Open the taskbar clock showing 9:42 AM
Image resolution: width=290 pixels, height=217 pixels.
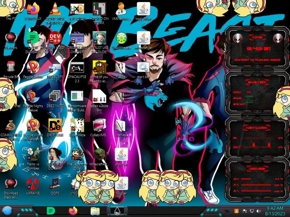(275, 211)
